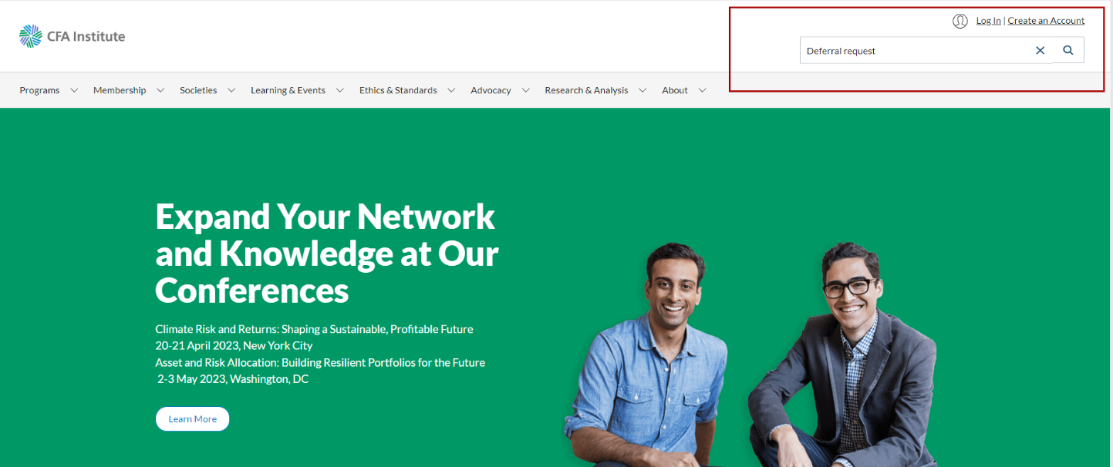Screen dimensions: 1113x467
Task: Click the user profile icon
Action: pos(960,21)
